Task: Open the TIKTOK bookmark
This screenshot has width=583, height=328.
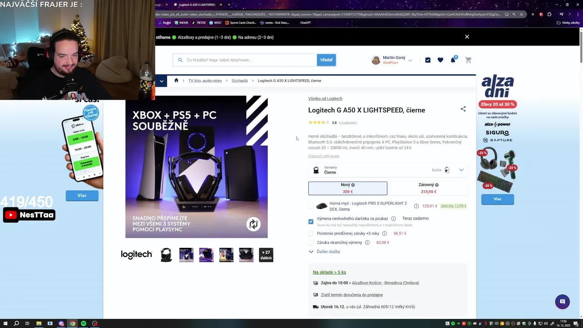Action: click(x=199, y=23)
